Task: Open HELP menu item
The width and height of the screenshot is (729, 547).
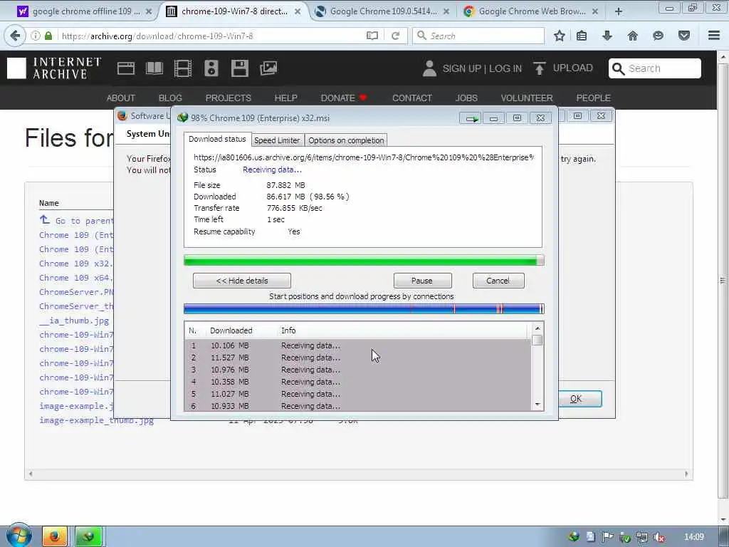Action: [285, 98]
